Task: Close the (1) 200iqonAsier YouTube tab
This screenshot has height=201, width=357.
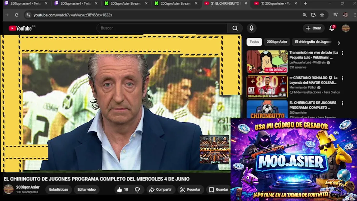Action: [296, 3]
